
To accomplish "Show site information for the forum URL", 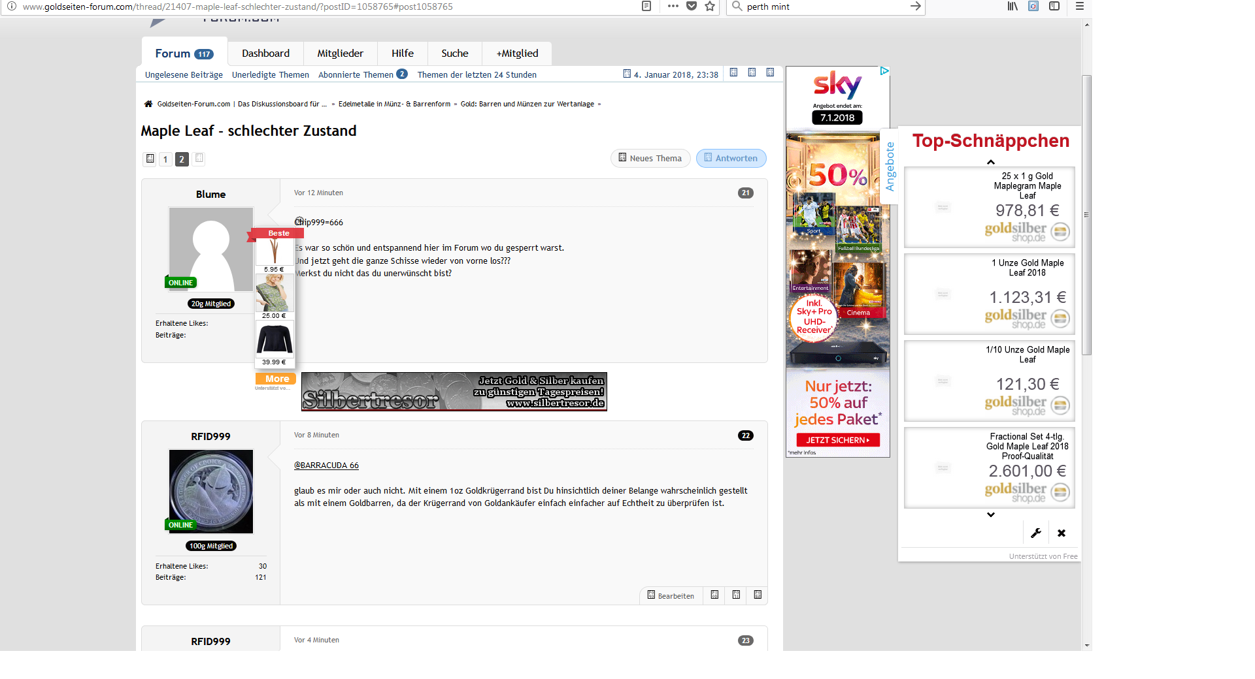I will coord(11,7).
